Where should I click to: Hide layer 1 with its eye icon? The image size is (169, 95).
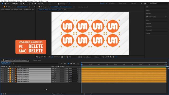coord(1,69)
